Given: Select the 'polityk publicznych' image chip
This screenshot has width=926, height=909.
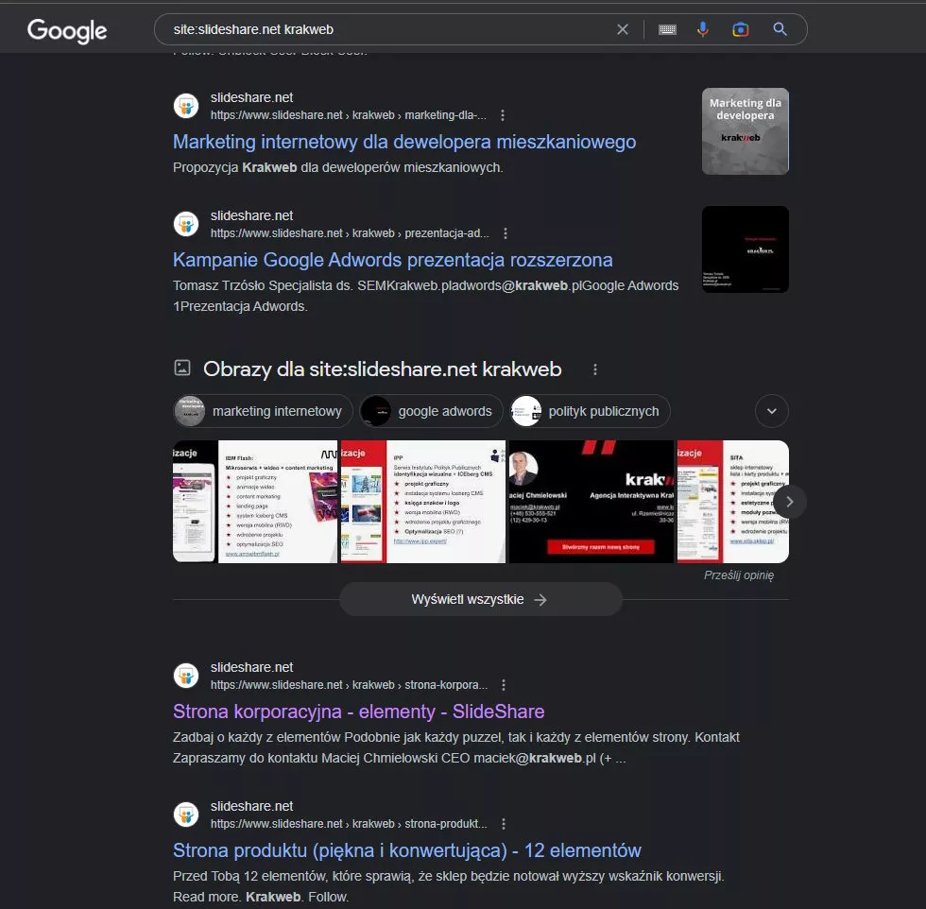Looking at the screenshot, I should (x=590, y=411).
